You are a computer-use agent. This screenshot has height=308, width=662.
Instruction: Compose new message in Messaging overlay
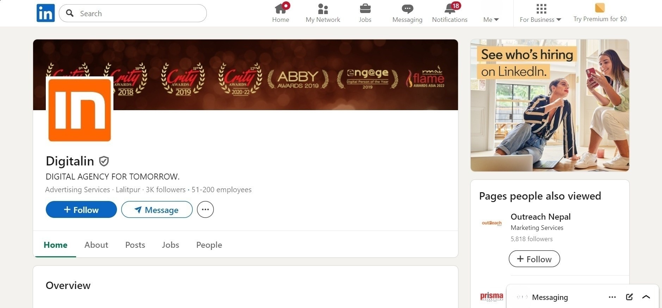(x=629, y=297)
